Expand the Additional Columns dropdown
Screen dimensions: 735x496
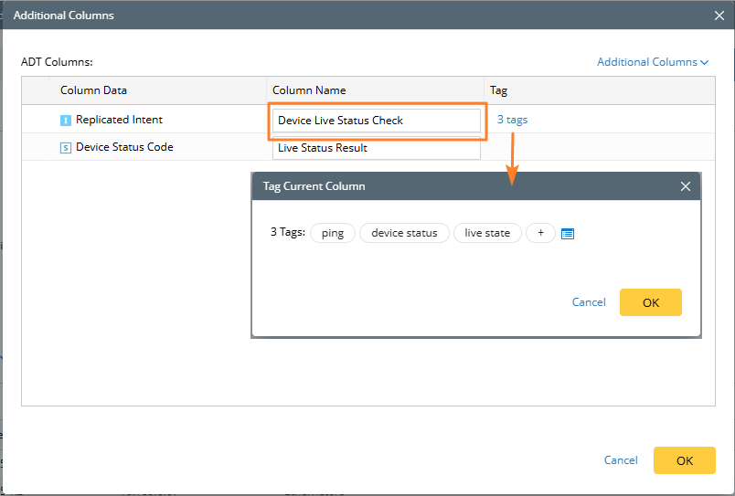pyautogui.click(x=653, y=62)
